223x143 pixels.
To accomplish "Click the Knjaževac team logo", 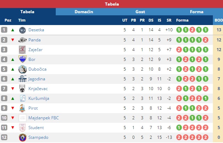I will (x=22, y=89).
